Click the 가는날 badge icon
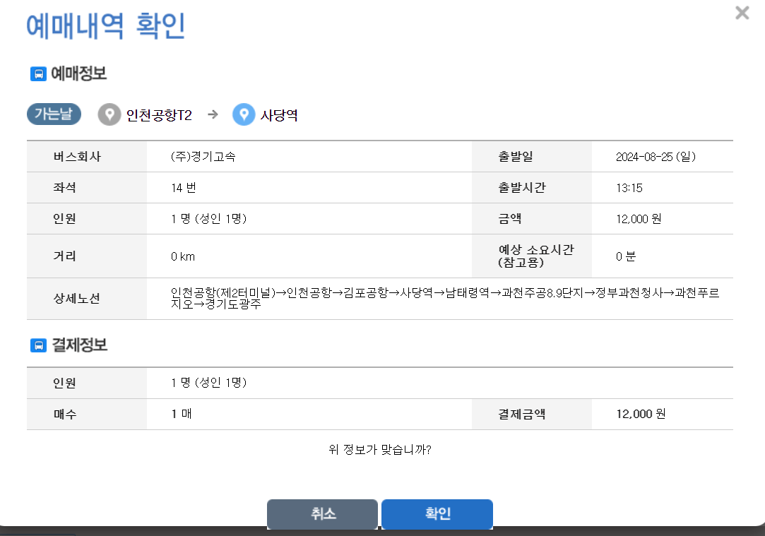The image size is (765, 536). [x=54, y=114]
